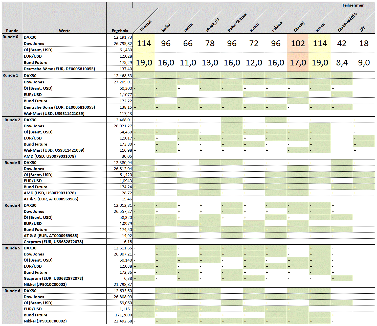Click participant header Matthes2010
The width and height of the screenshot is (377, 326).
[x=347, y=22]
